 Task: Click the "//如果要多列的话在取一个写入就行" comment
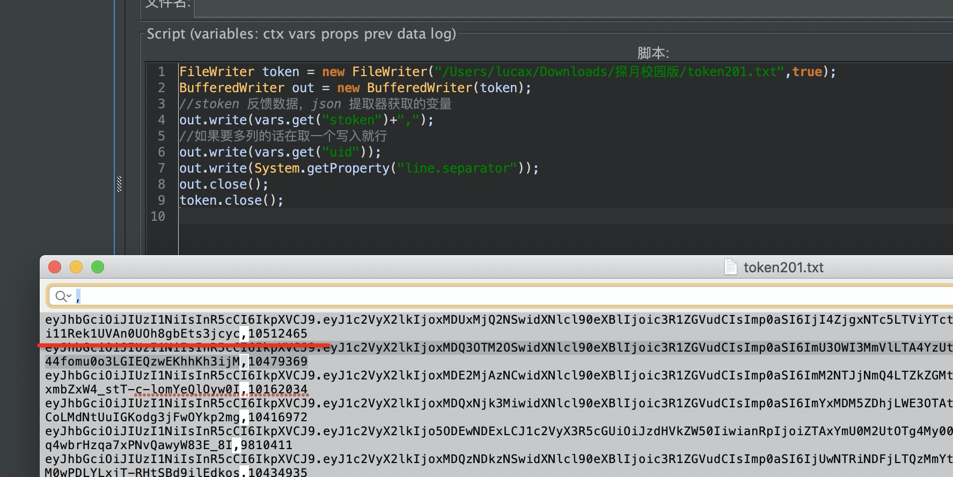(x=283, y=136)
